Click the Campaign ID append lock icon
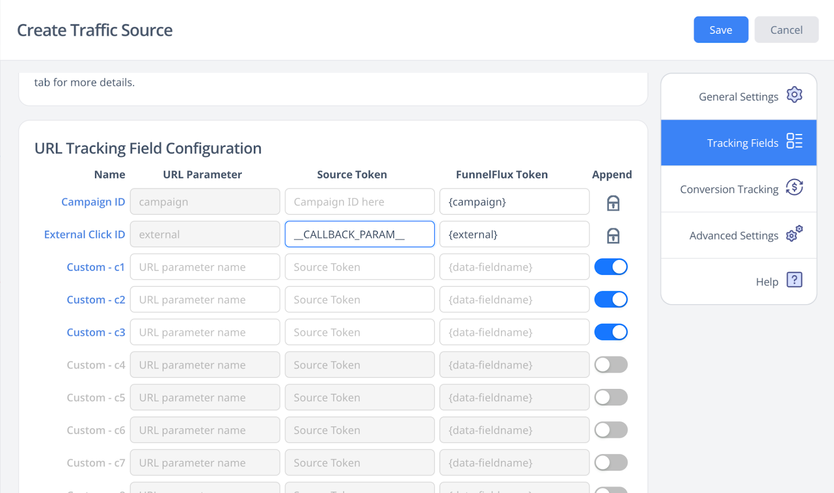This screenshot has height=493, width=834. pos(613,203)
